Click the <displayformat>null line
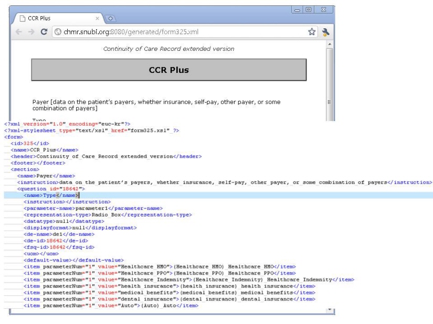This screenshot has width=433, height=324. (x=80, y=228)
